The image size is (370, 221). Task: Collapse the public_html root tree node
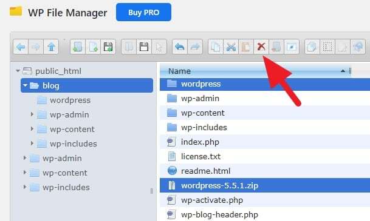pos(18,70)
